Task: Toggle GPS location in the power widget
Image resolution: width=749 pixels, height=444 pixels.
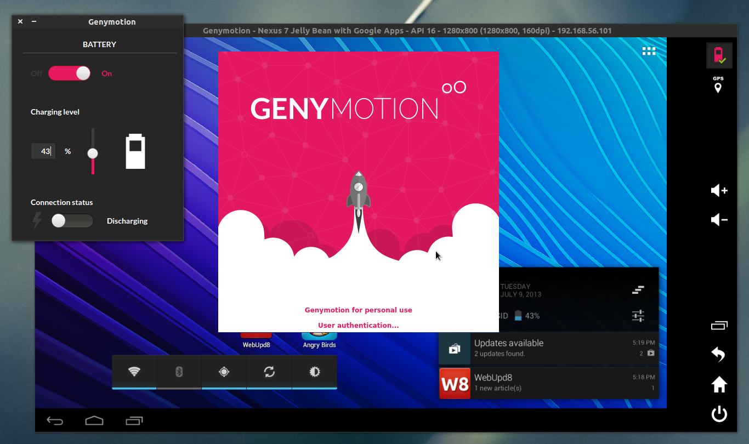Action: click(224, 372)
